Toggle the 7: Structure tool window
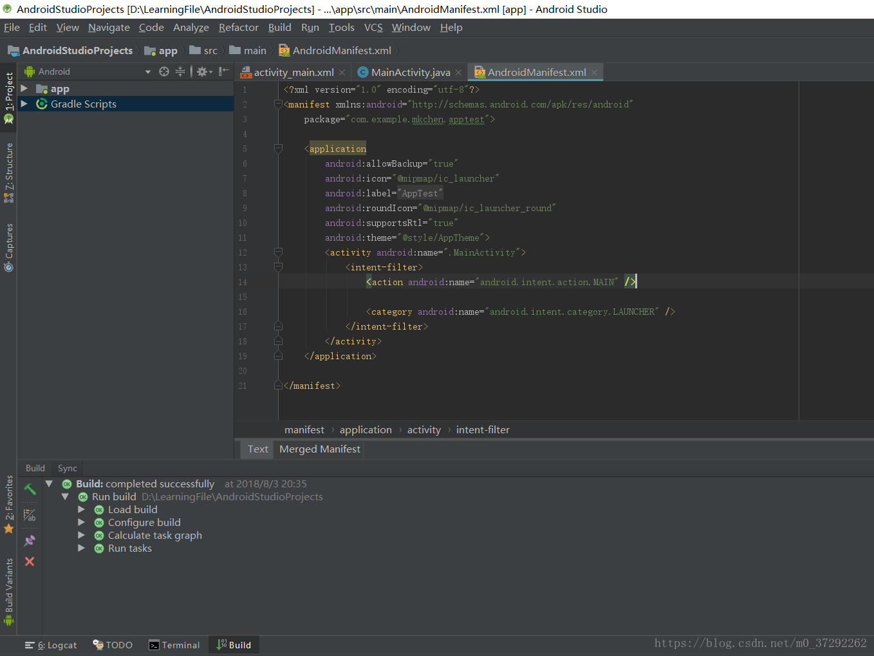874x656 pixels. 9,173
